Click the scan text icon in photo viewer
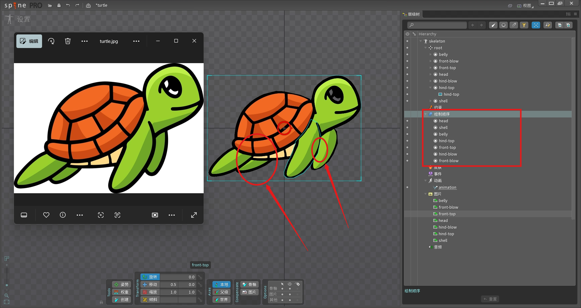 [117, 215]
